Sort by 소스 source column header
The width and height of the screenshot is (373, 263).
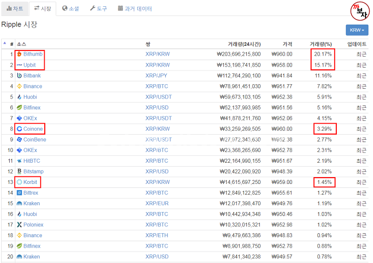21,44
